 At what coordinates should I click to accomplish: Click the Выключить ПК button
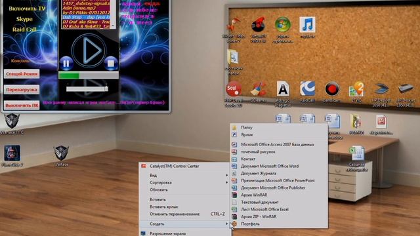pos(22,106)
